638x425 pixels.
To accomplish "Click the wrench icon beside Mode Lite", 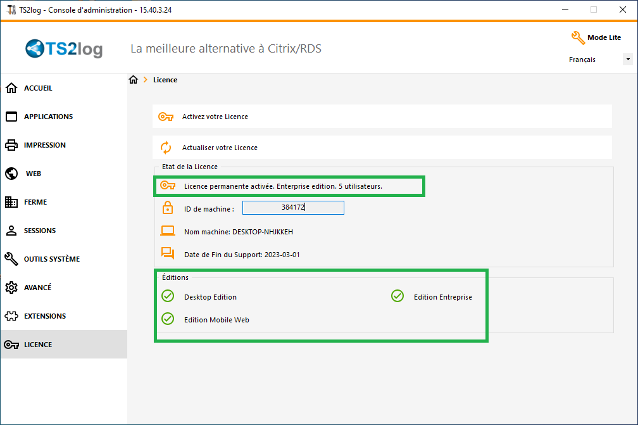I will [x=578, y=38].
